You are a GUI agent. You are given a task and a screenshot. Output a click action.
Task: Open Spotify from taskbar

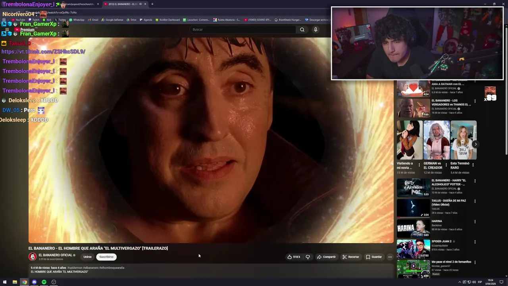pyautogui.click(x=44, y=282)
